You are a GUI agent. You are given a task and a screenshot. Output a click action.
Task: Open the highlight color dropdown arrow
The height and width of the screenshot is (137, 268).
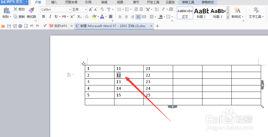[98, 17]
